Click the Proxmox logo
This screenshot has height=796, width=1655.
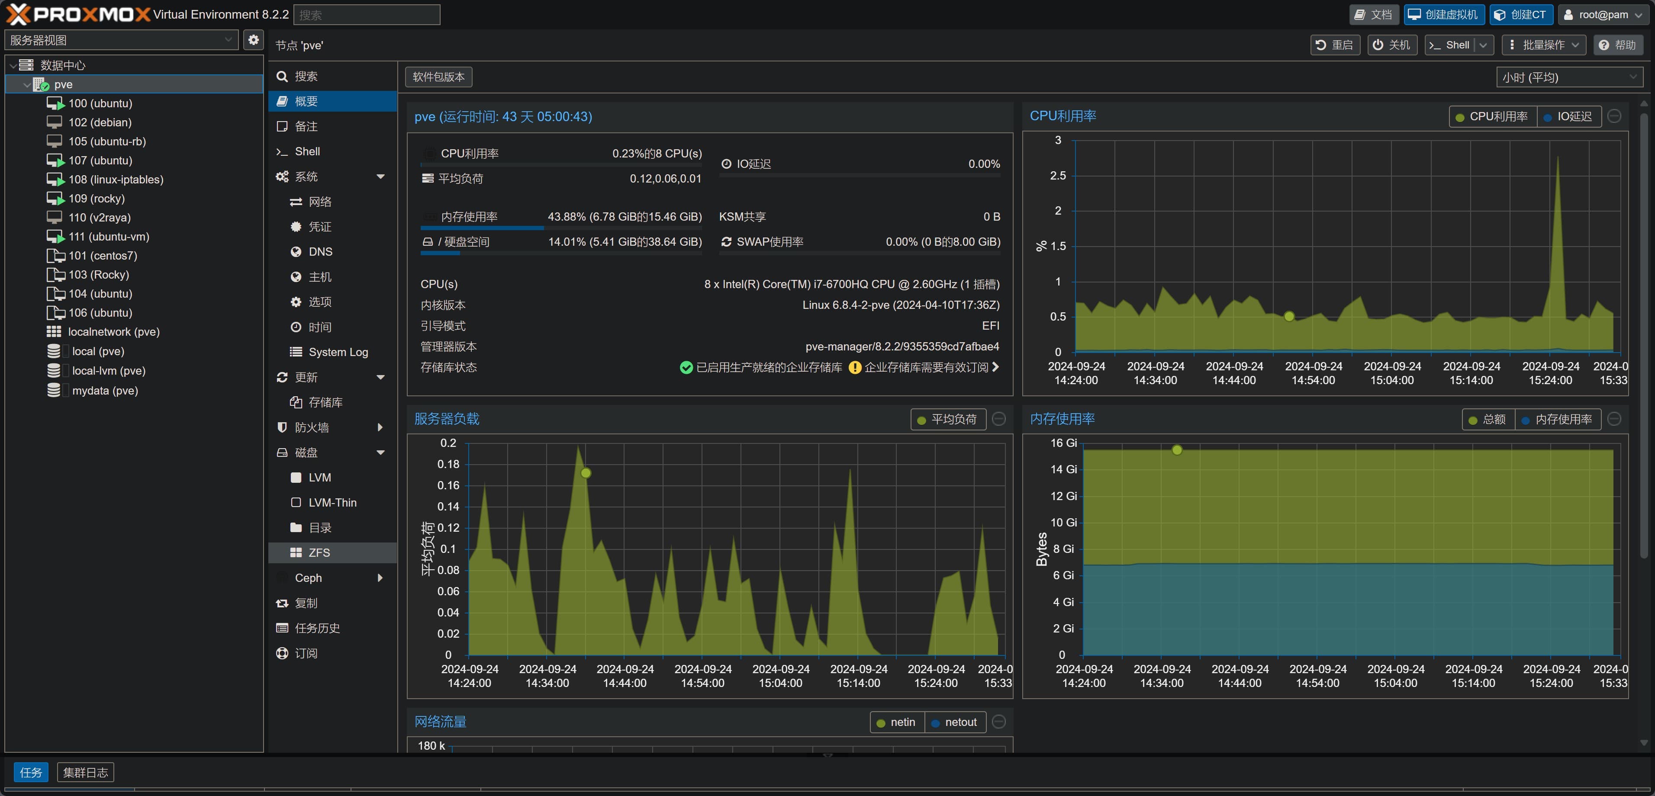[78, 14]
